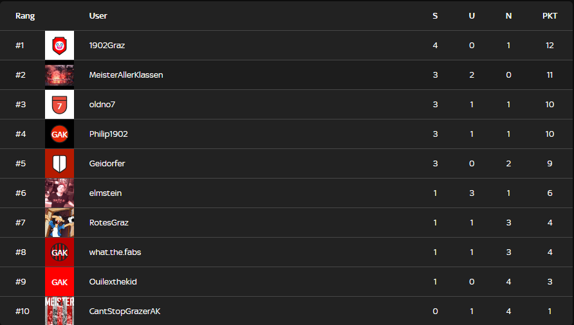This screenshot has height=325, width=574.
Task: Open the Geidorfer username link
Action: (x=107, y=164)
